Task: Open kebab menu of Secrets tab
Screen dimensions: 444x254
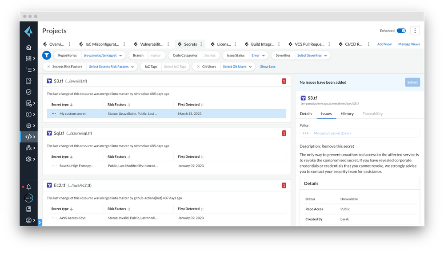Action: click(201, 44)
